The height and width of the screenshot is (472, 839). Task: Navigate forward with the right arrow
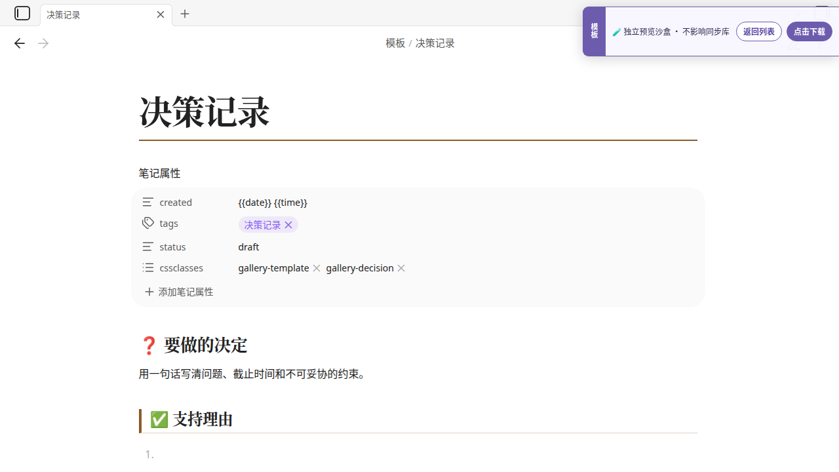[43, 43]
